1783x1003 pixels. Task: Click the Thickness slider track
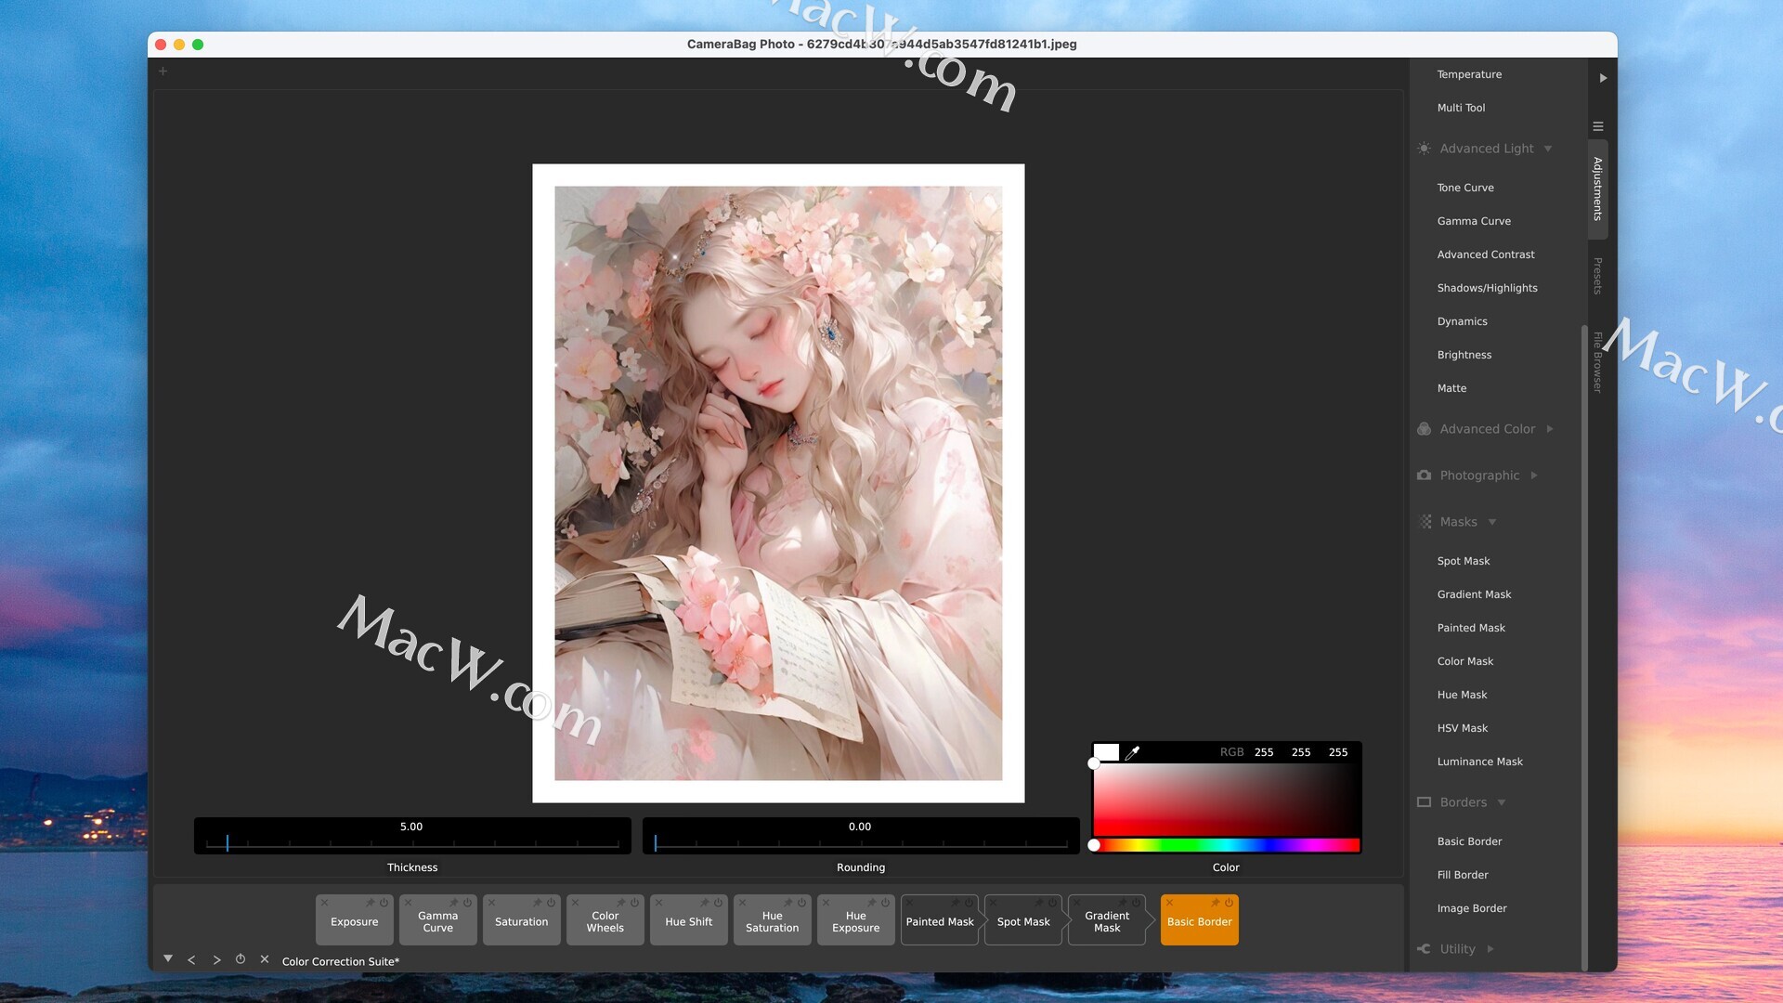(x=412, y=843)
